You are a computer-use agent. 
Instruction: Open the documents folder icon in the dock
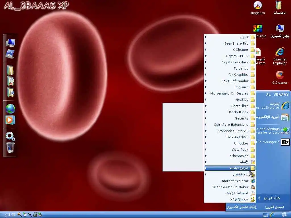(x=10, y=70)
